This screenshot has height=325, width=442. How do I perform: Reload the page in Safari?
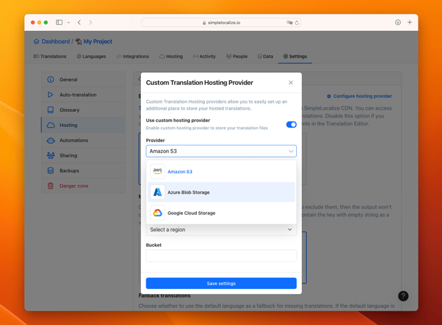(x=297, y=23)
